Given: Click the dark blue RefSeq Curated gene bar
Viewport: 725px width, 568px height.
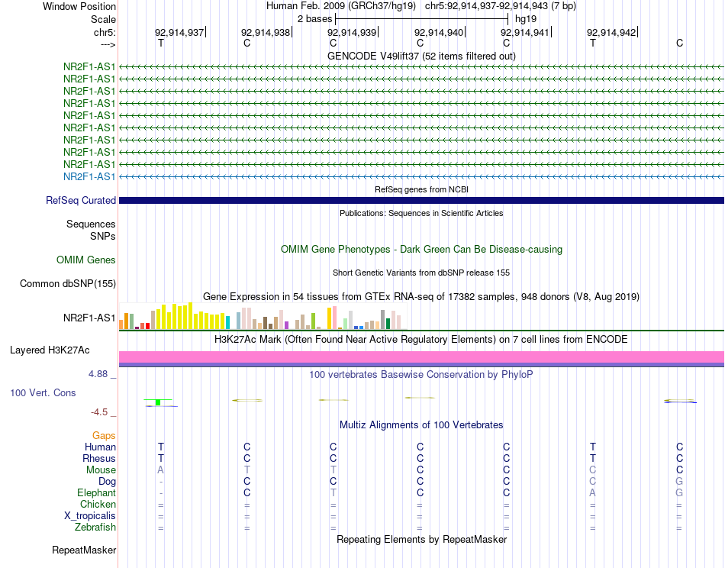Looking at the screenshot, I should 421,200.
